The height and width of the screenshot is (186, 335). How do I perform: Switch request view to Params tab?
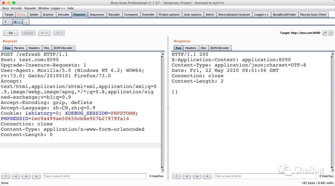coord(19,48)
